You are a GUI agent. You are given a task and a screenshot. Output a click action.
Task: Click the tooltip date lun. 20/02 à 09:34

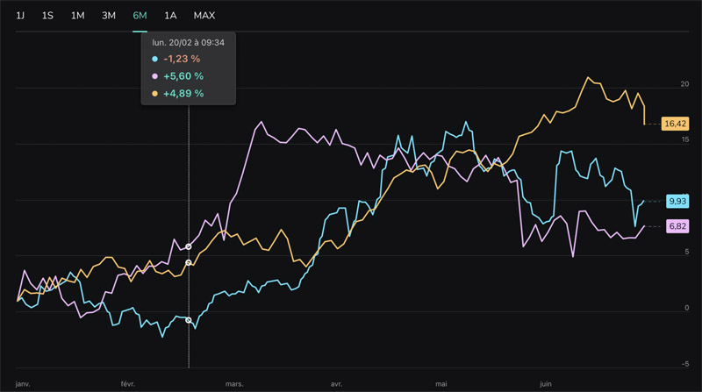point(188,42)
